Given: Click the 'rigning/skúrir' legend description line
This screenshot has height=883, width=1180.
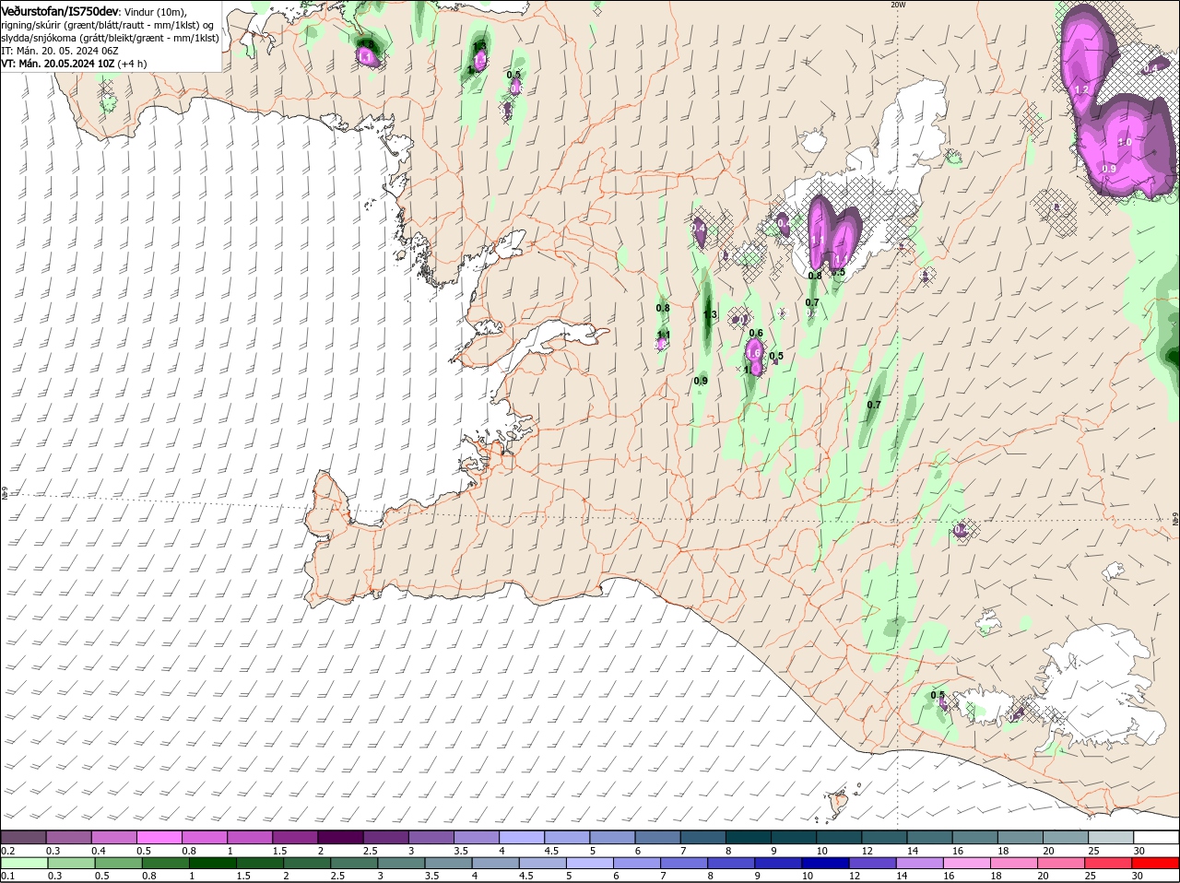Looking at the screenshot, I should 109,25.
